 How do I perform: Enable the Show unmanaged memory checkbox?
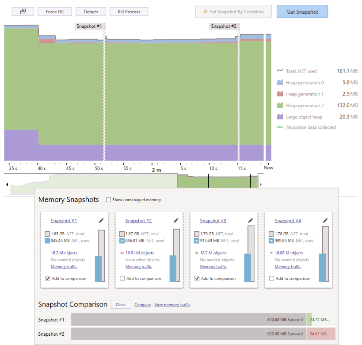click(108, 199)
